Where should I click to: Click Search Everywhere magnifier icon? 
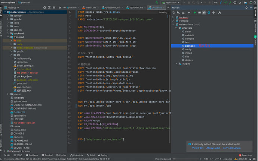click(255, 3)
